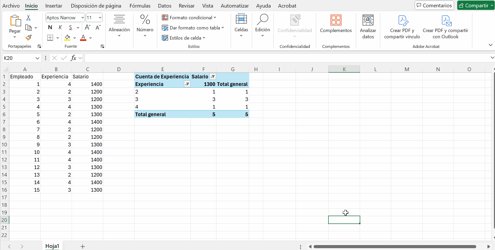Toggle bold formatting (N)
Image resolution: width=495 pixels, height=250 pixels.
coord(50,27)
